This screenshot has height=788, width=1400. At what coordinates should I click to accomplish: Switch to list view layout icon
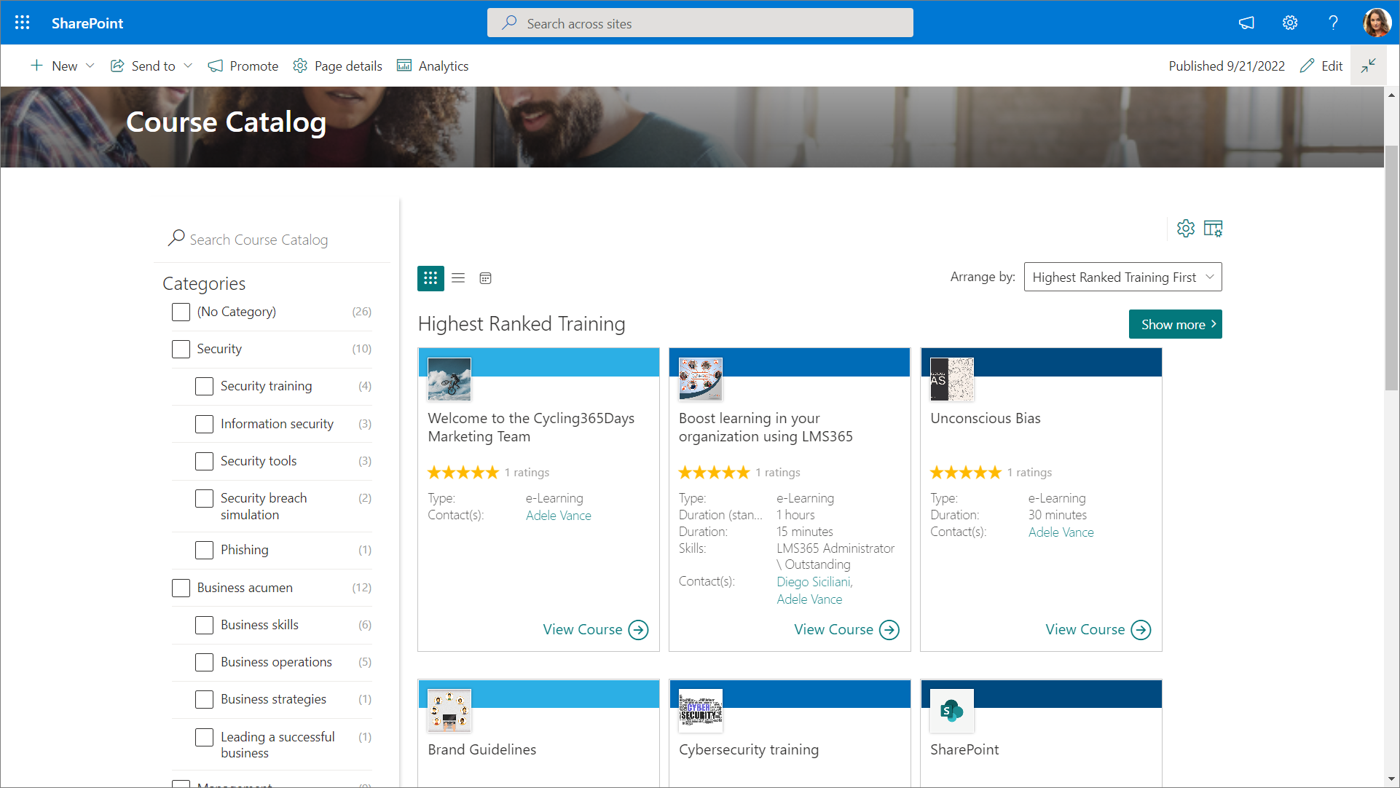pyautogui.click(x=458, y=278)
